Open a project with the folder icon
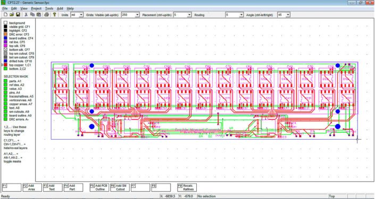This screenshot has width=375, height=199. pos(12,14)
